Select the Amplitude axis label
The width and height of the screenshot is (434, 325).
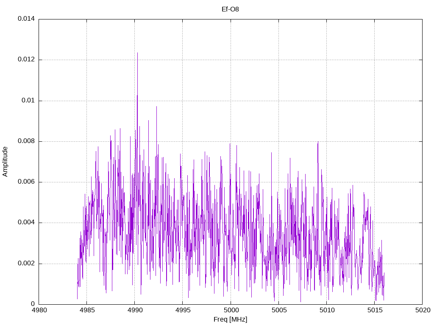point(5,162)
